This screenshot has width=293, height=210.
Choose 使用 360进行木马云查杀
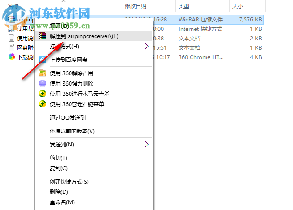click(94, 94)
